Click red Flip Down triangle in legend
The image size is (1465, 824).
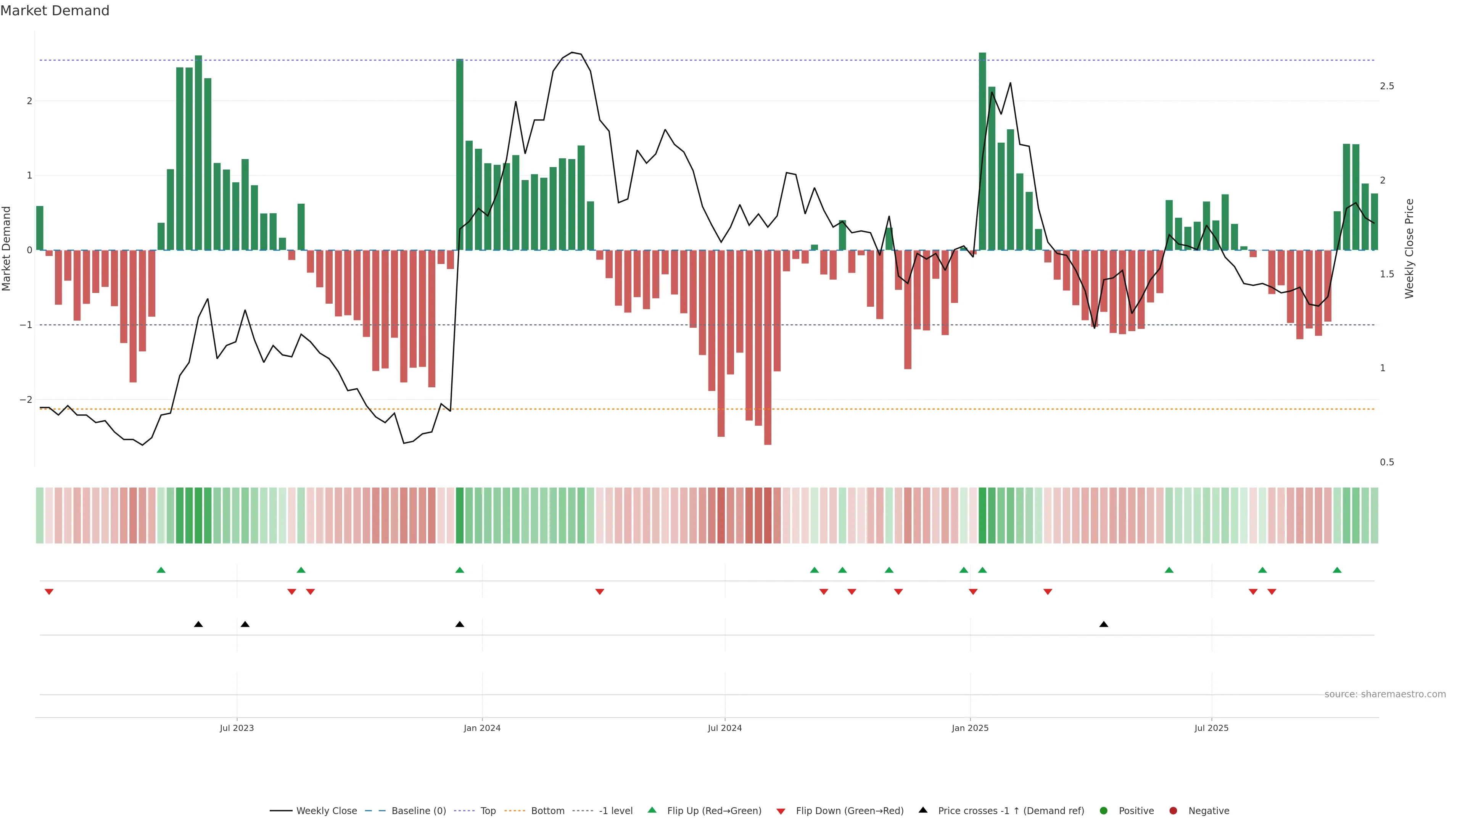pyautogui.click(x=781, y=811)
